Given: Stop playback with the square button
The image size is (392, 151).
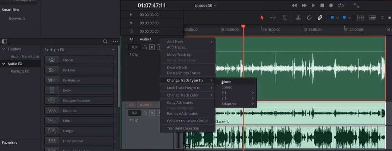Looking at the screenshot, I should click(x=322, y=5).
